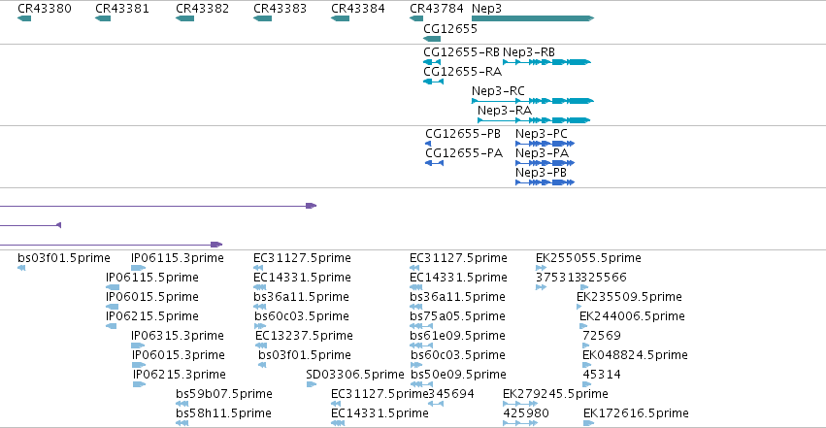Viewport: 826px width, 428px height.
Task: Select the CG12655-PB protein feature
Action: (x=428, y=144)
